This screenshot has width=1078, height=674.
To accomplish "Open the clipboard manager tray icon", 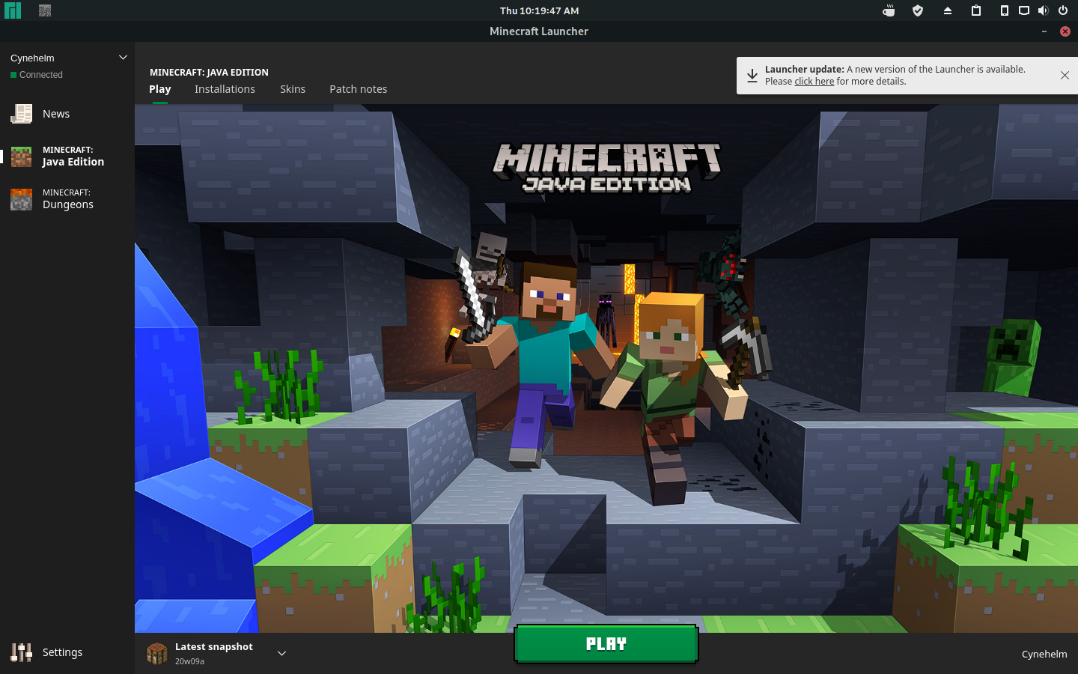I will point(976,10).
